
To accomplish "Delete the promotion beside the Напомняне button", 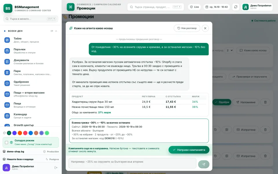I will coord(265,102).
